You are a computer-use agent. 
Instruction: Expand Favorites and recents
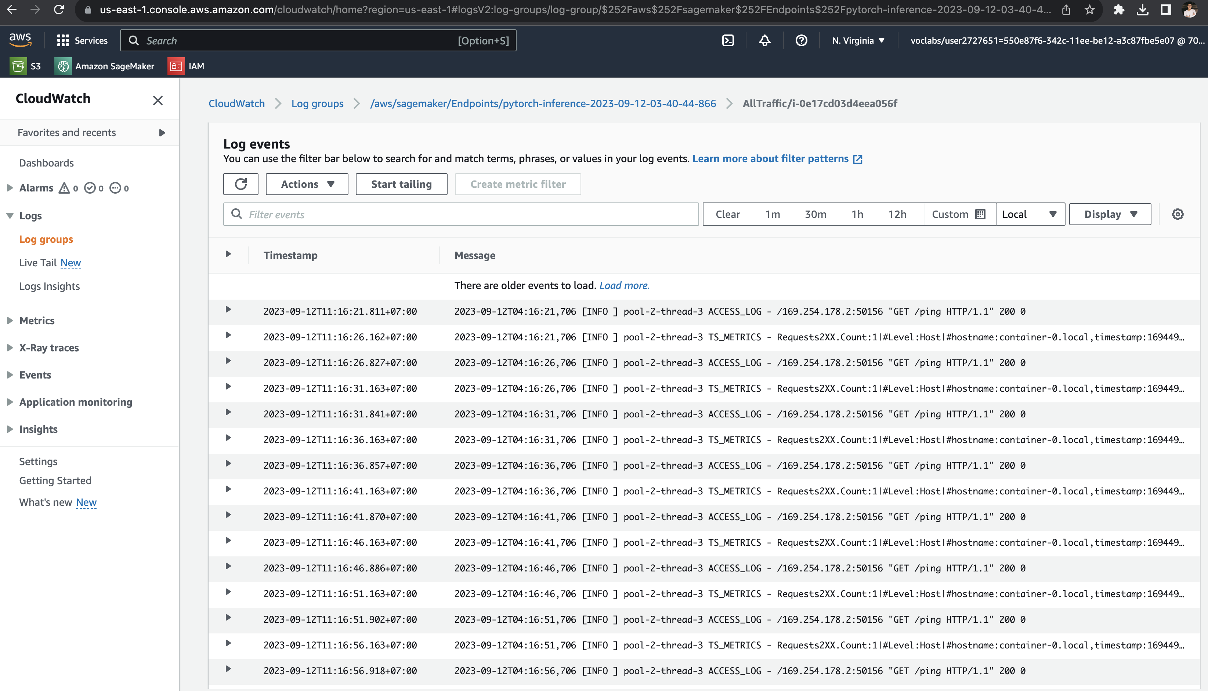point(162,132)
